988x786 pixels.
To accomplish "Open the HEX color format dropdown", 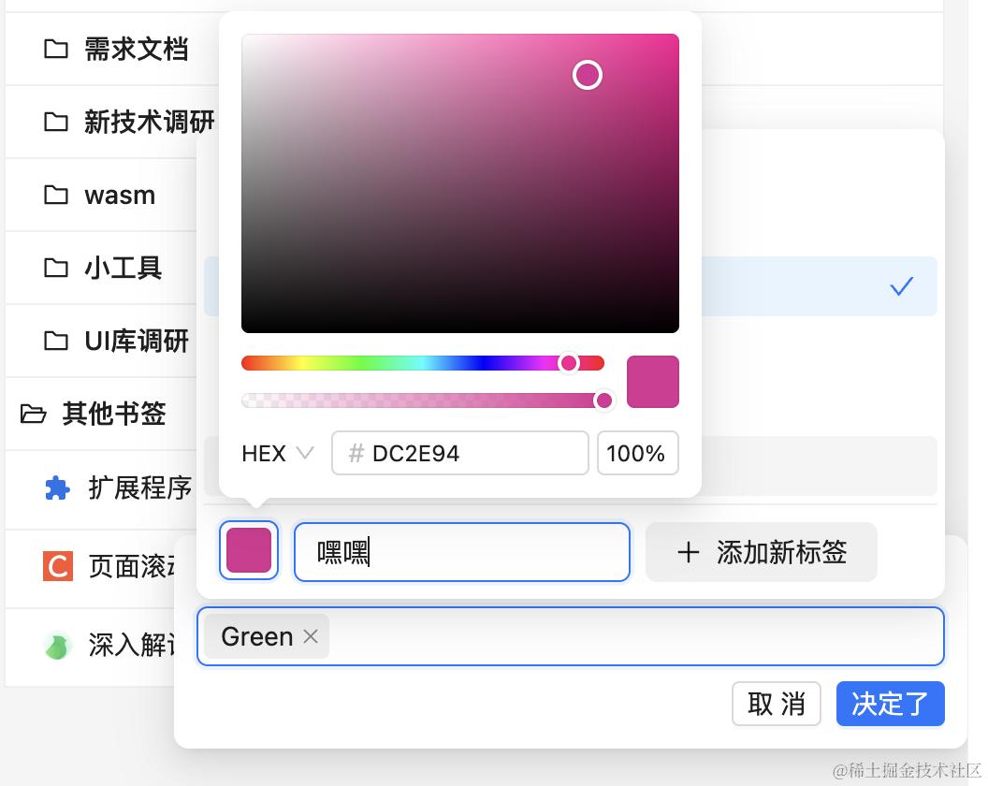I will (x=277, y=454).
